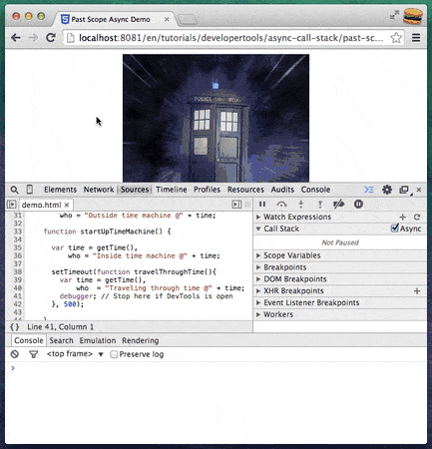Open a new browser tab
This screenshot has width=432, height=449.
tap(187, 20)
